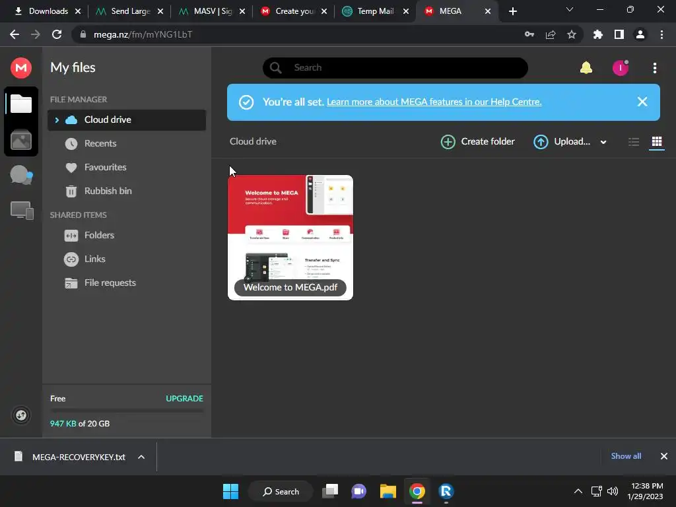Viewport: 676px width, 507px height.
Task: Expand MEGA-RECOVERYKEY.txt download options chevron
Action: pos(141,457)
